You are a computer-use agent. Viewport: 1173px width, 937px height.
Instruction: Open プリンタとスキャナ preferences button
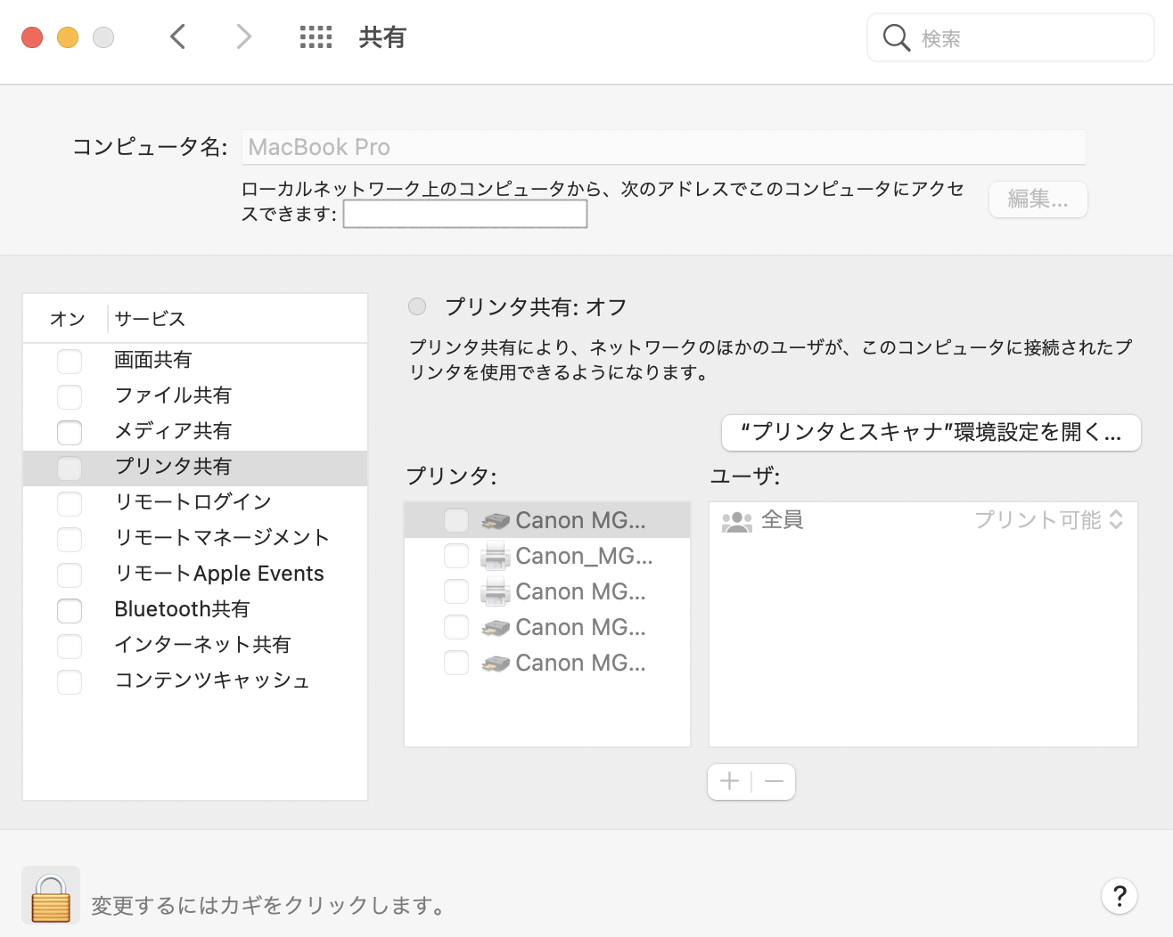click(x=931, y=433)
